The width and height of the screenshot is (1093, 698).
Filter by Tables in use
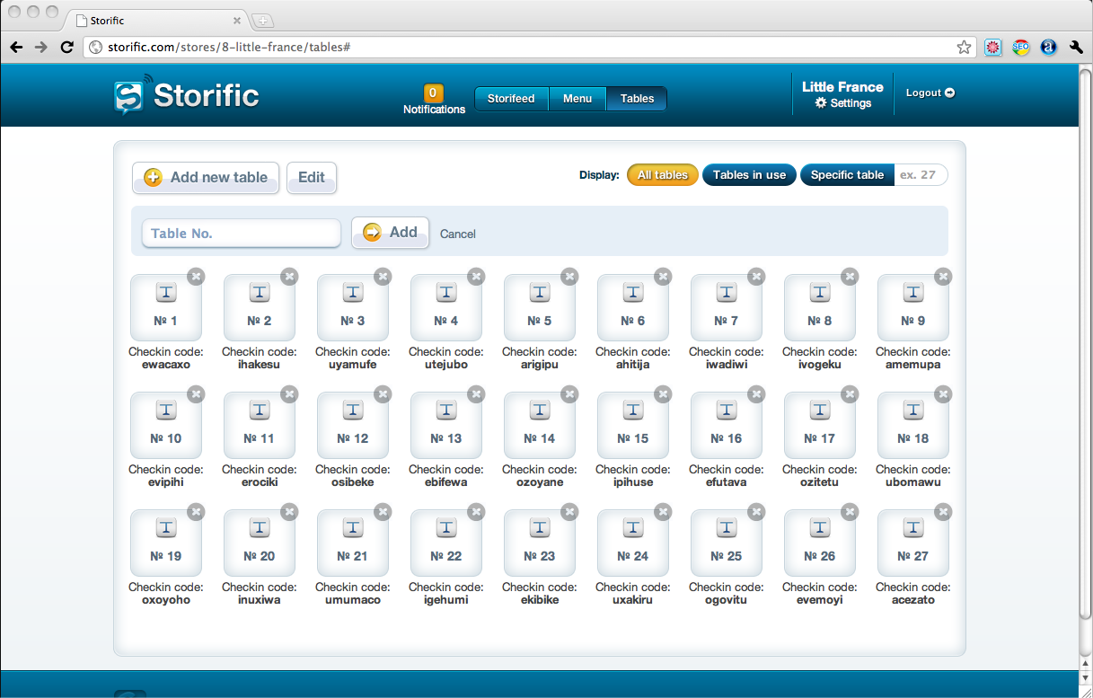pyautogui.click(x=749, y=175)
